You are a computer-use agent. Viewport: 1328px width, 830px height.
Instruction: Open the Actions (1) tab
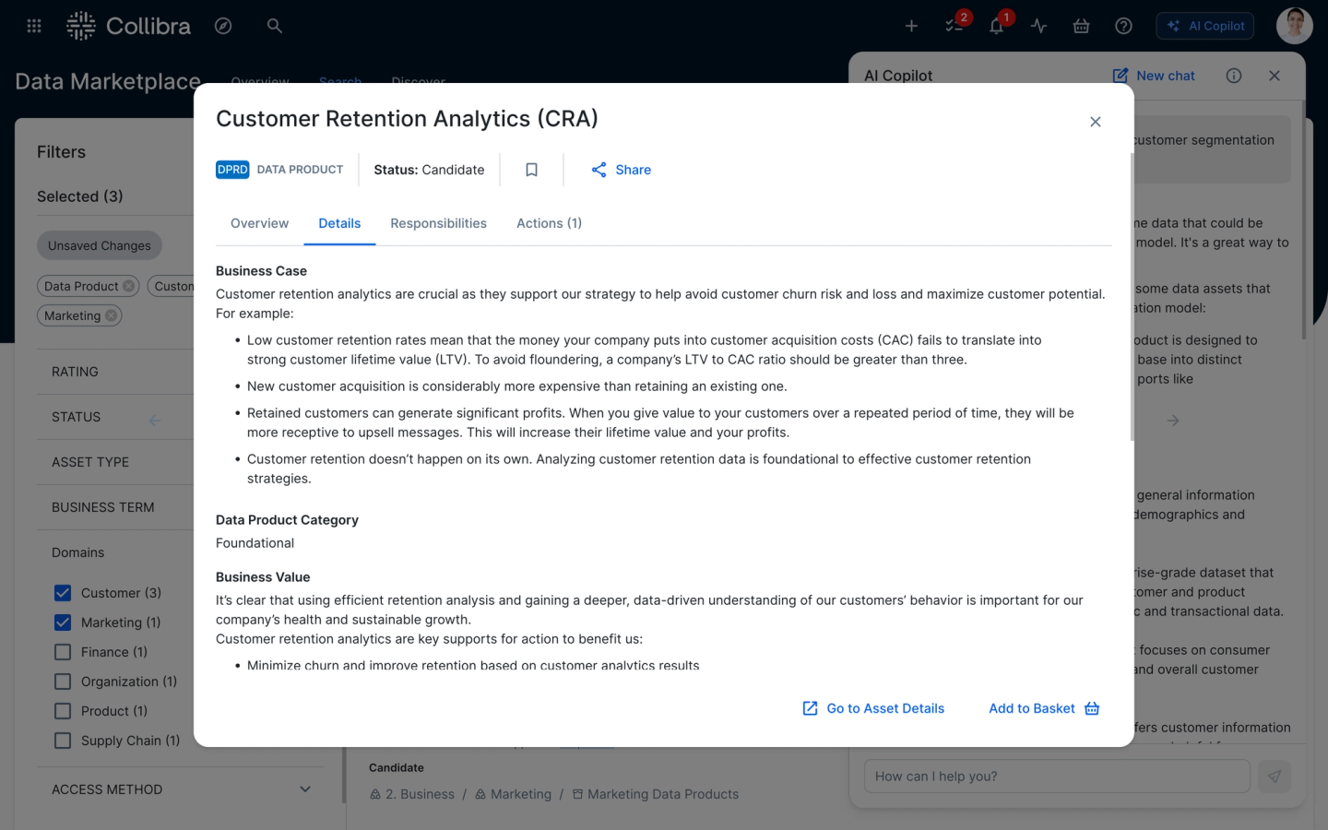549,223
